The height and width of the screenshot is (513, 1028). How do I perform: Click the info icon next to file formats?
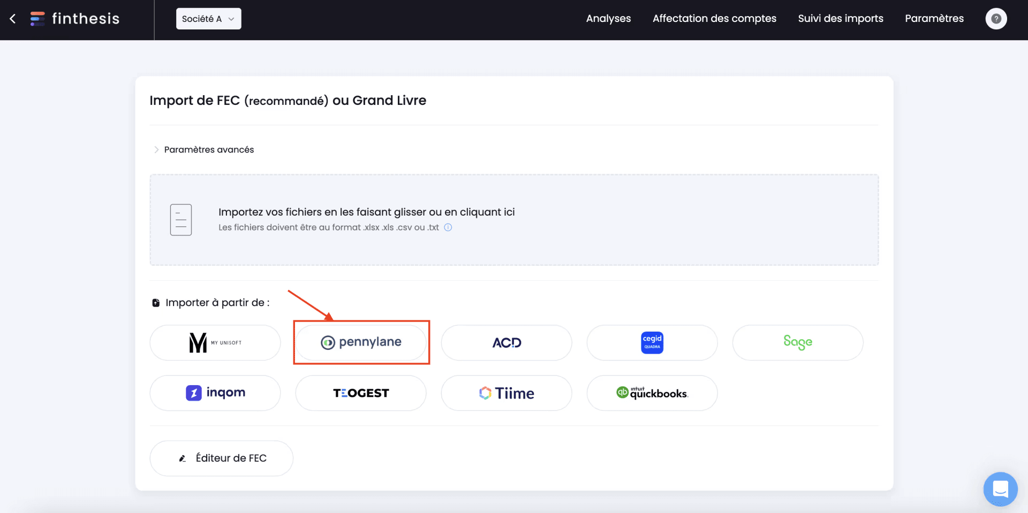(448, 227)
